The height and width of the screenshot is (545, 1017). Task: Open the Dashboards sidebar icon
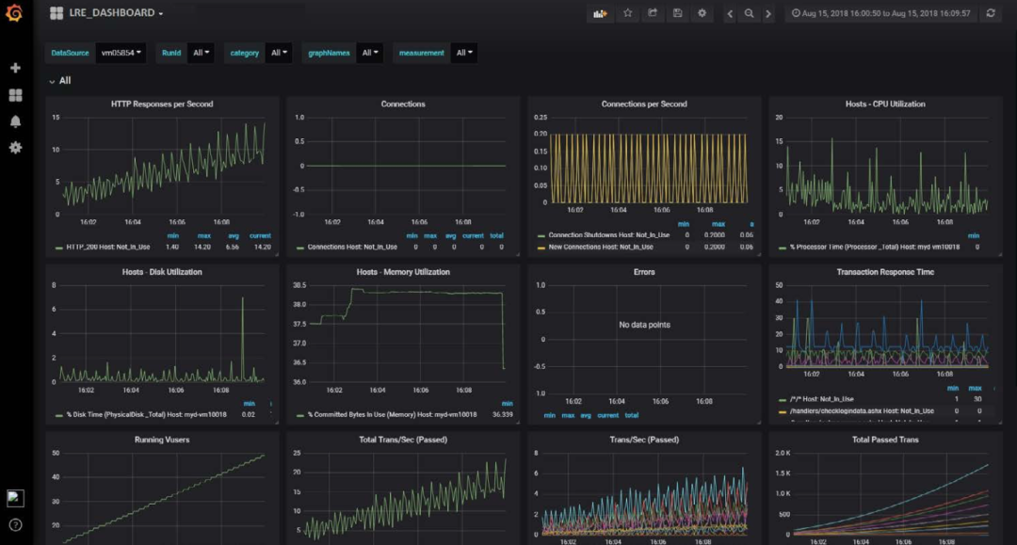(15, 95)
